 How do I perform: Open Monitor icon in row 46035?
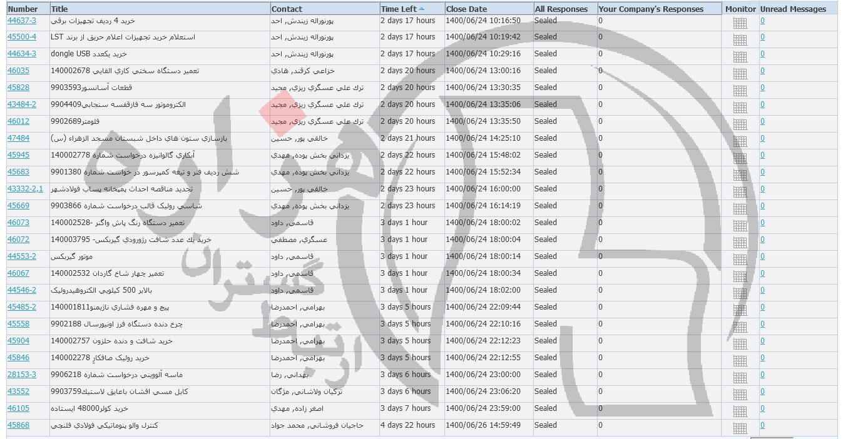pos(740,73)
